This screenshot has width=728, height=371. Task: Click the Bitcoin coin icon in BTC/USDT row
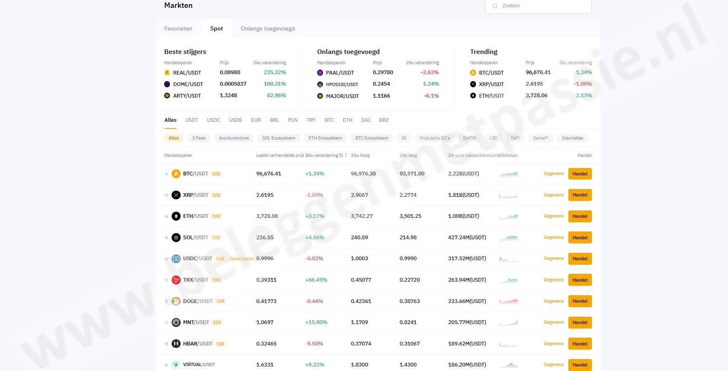click(x=176, y=174)
